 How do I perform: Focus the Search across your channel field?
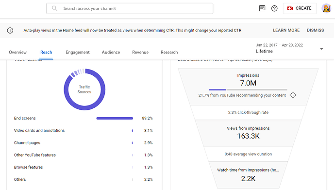coord(130,8)
